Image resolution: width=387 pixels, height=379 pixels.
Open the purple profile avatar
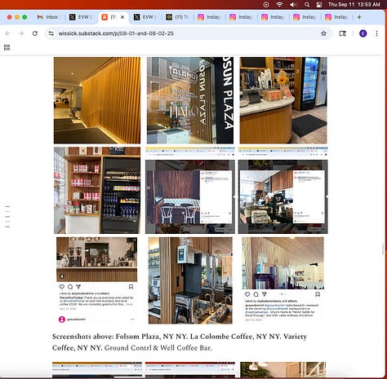(363, 33)
